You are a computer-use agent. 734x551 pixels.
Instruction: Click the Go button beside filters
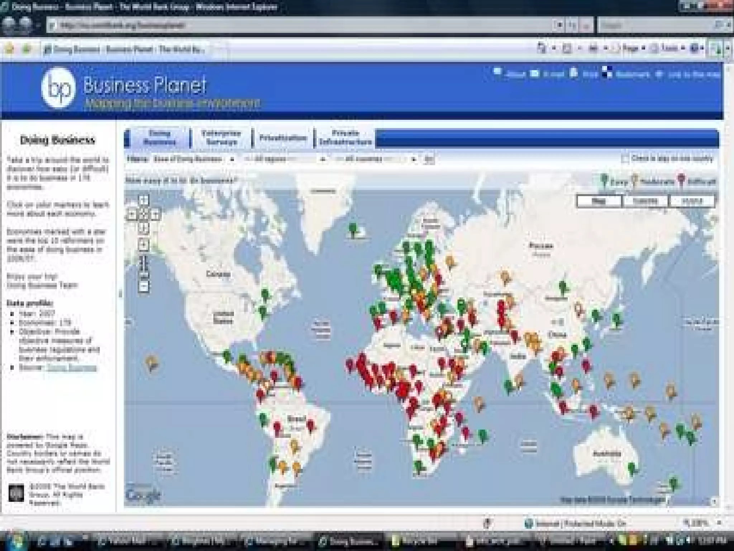pyautogui.click(x=429, y=159)
